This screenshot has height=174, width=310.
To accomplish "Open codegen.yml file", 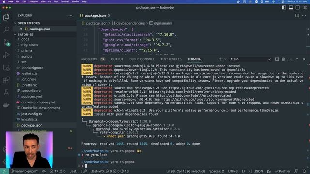I will [31, 97].
